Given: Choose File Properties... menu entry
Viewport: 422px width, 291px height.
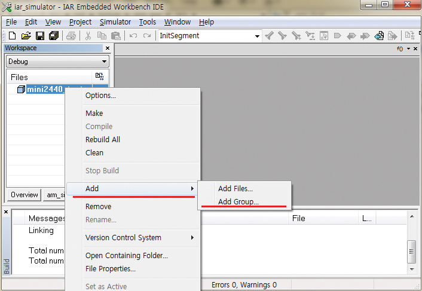Looking at the screenshot, I should click(x=133, y=269).
